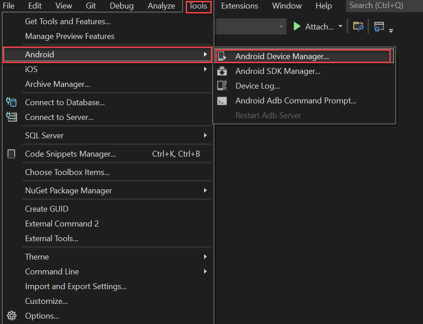Viewport: 423px width, 324px height.
Task: Click the Device Log icon
Action: click(222, 85)
